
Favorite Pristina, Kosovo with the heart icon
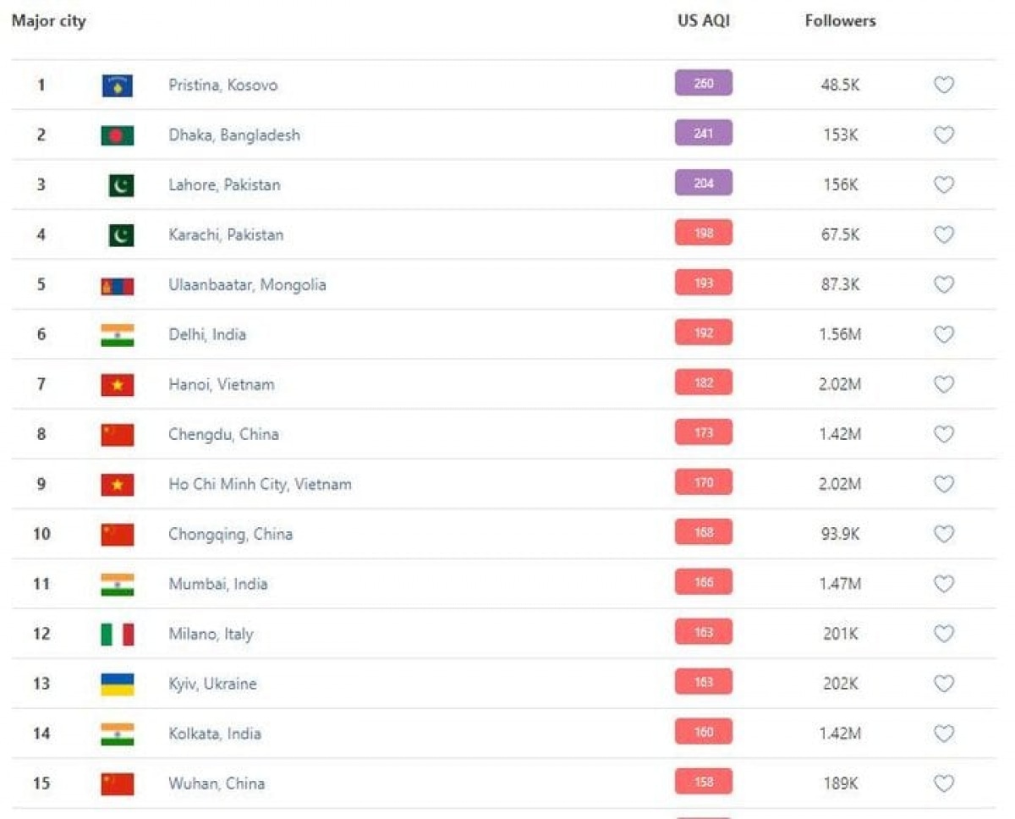tap(944, 85)
